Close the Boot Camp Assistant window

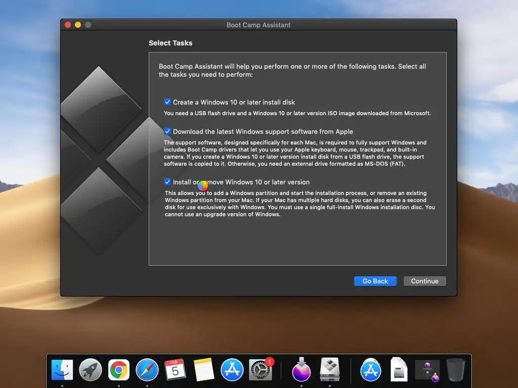(68, 25)
